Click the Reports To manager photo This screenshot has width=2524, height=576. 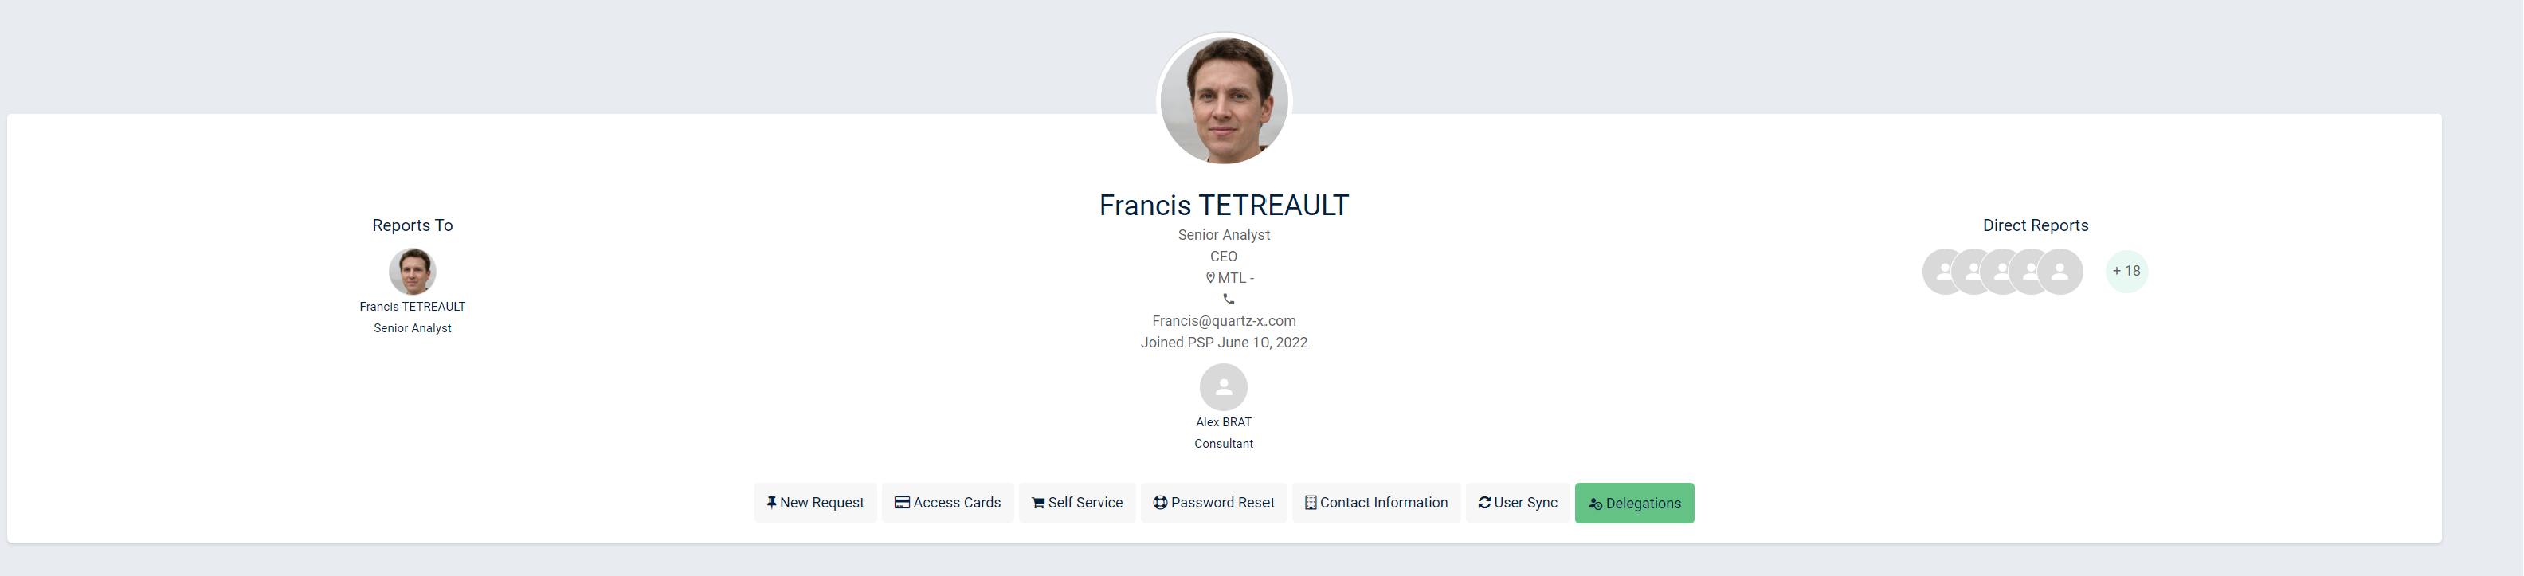tap(413, 272)
